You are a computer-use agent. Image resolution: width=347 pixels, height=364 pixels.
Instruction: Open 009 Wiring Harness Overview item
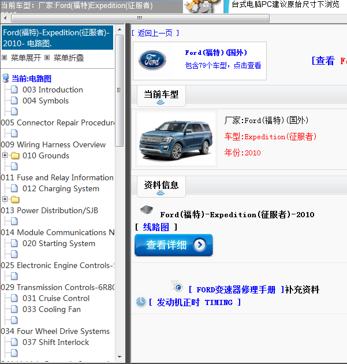[x=53, y=144]
